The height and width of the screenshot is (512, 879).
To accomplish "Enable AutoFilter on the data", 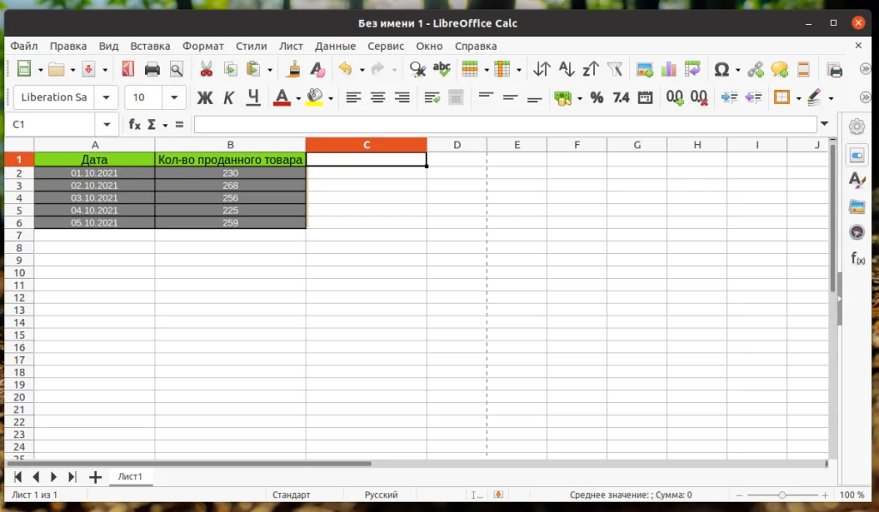I will (x=615, y=69).
